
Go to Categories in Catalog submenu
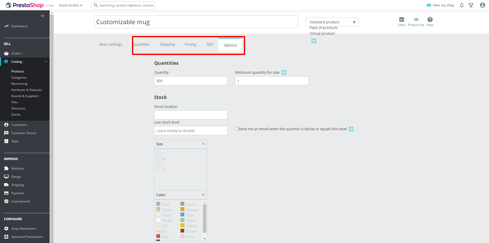[19, 78]
